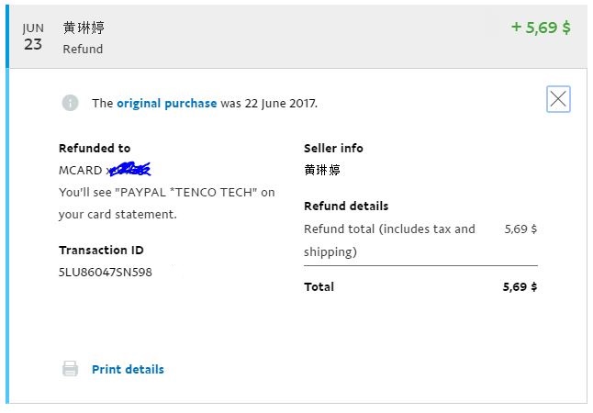
Task: Click the printer icon
Action: coord(70,369)
